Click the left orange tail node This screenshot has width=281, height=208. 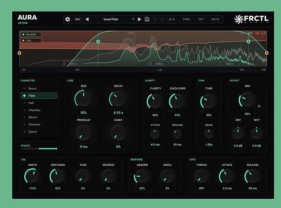[20, 53]
